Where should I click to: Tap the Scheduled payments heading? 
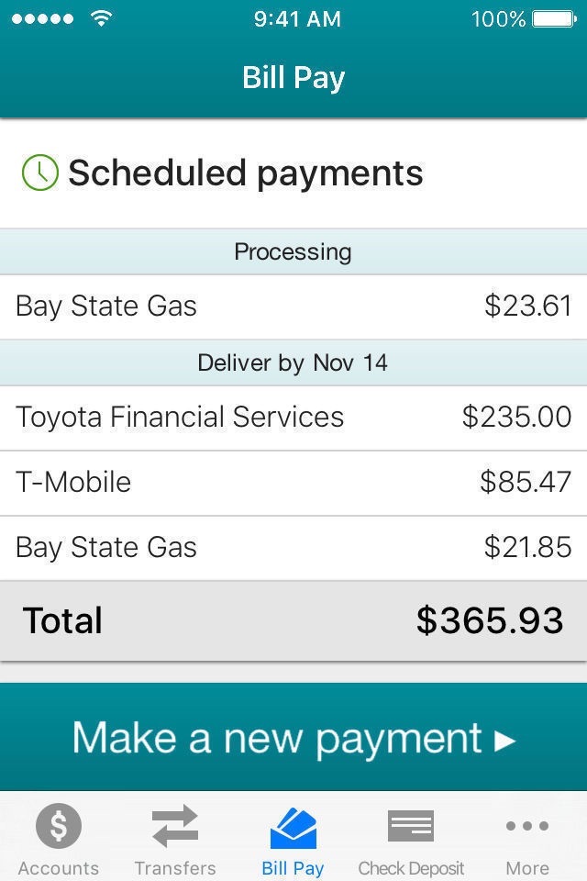(x=246, y=173)
